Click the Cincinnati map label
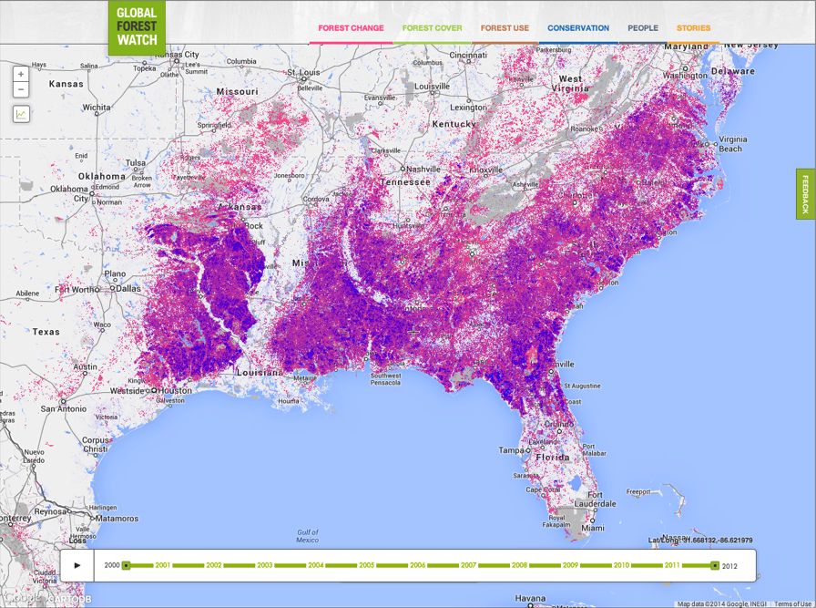Viewport: 816px width, 608px height. pyautogui.click(x=468, y=55)
